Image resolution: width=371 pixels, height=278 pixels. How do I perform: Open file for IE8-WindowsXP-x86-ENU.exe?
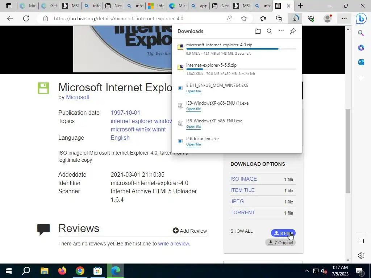pos(193,127)
